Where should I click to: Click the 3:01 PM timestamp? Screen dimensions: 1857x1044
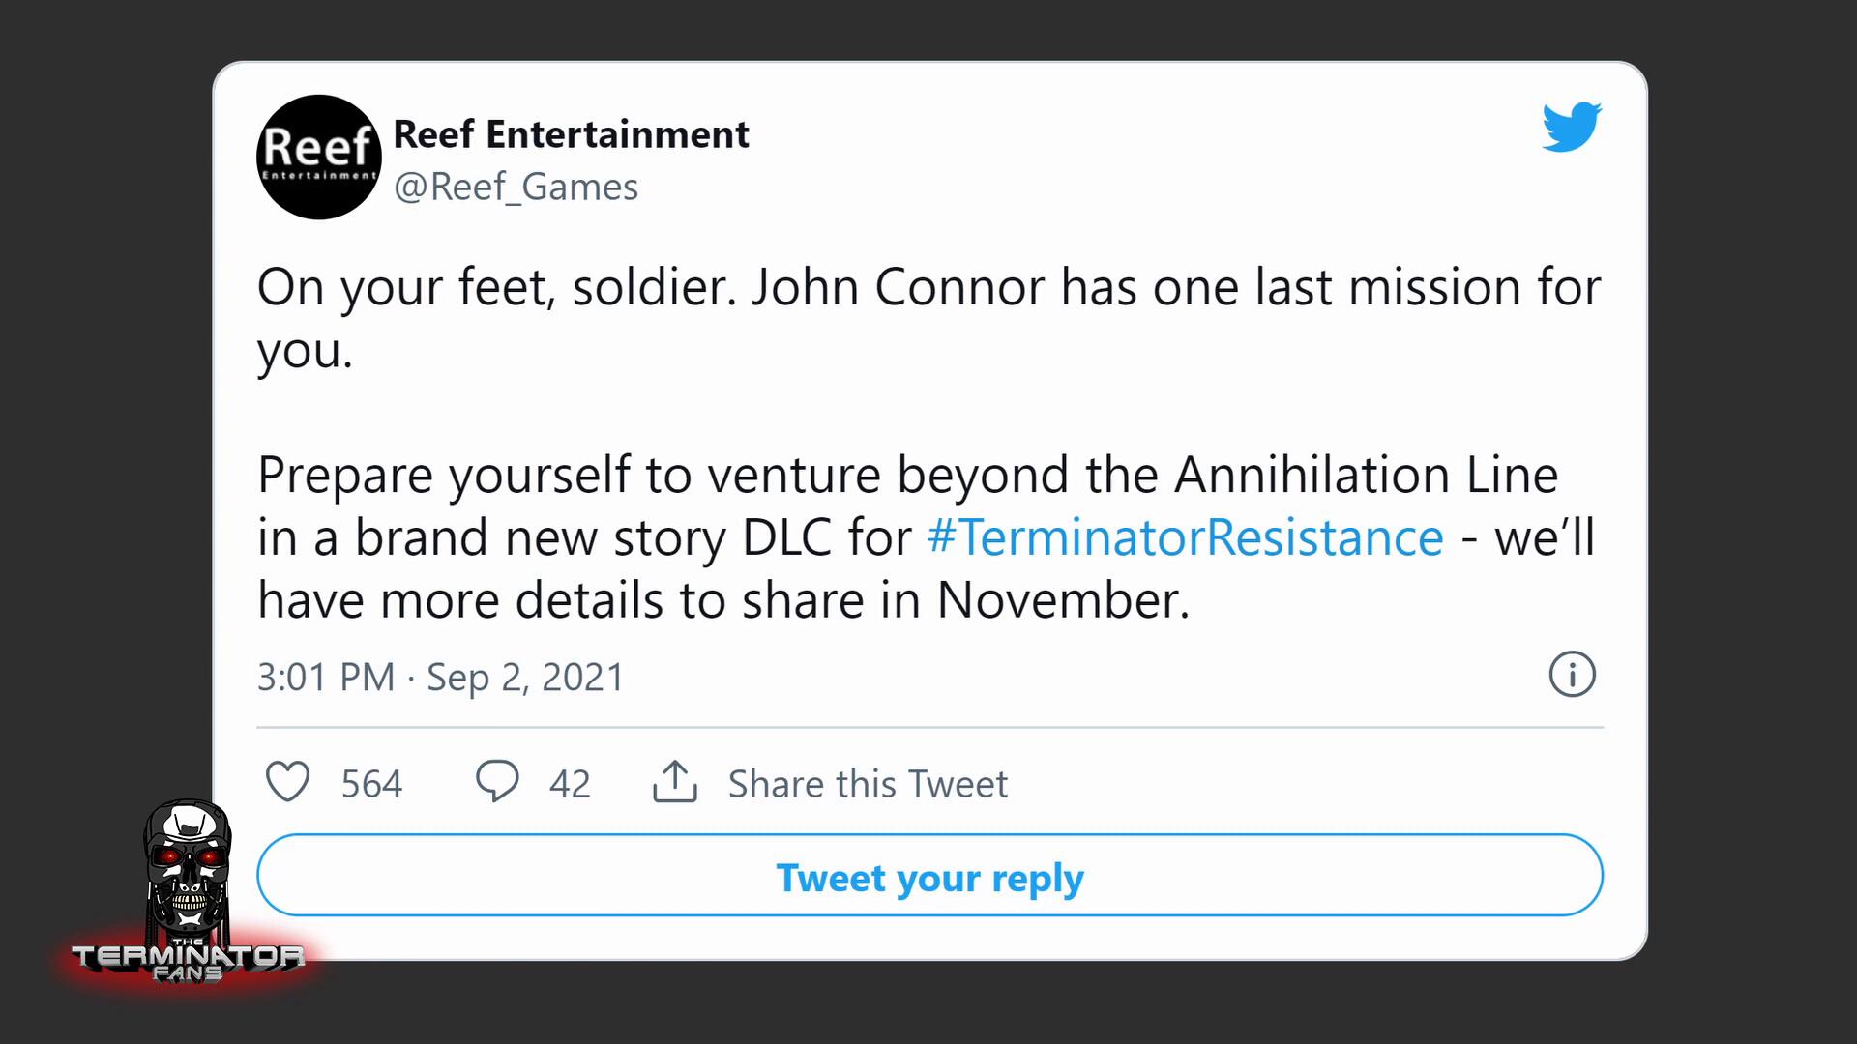325,678
